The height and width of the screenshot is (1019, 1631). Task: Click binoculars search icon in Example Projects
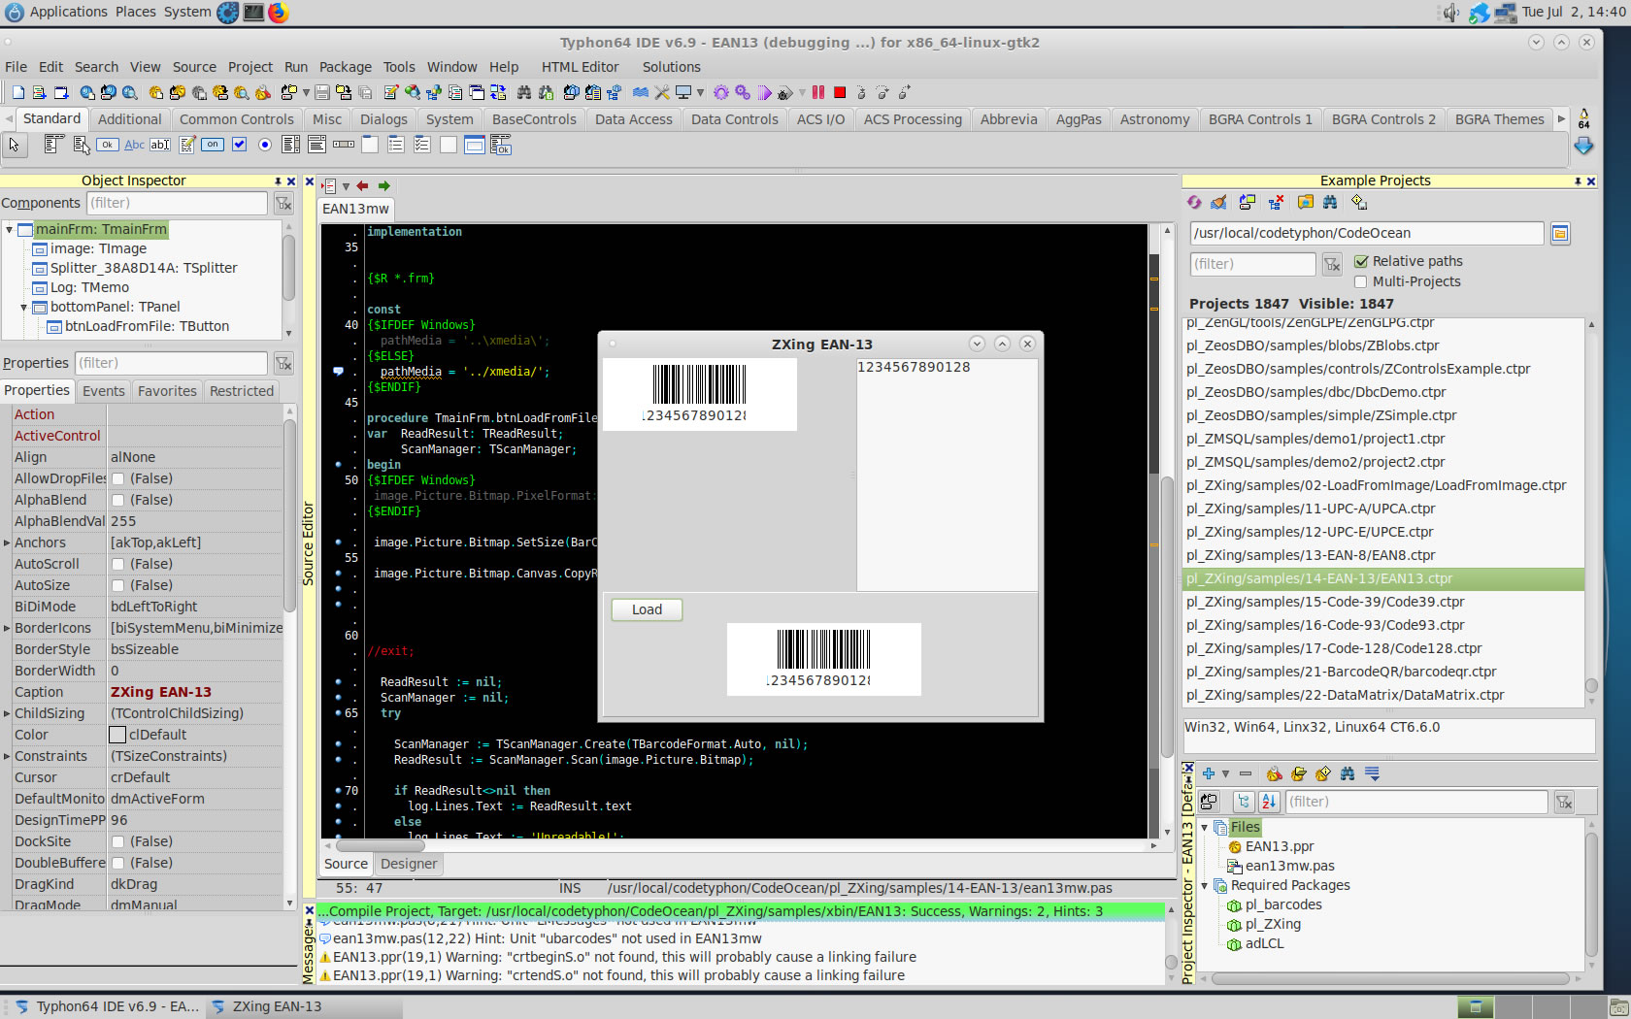pos(1330,202)
